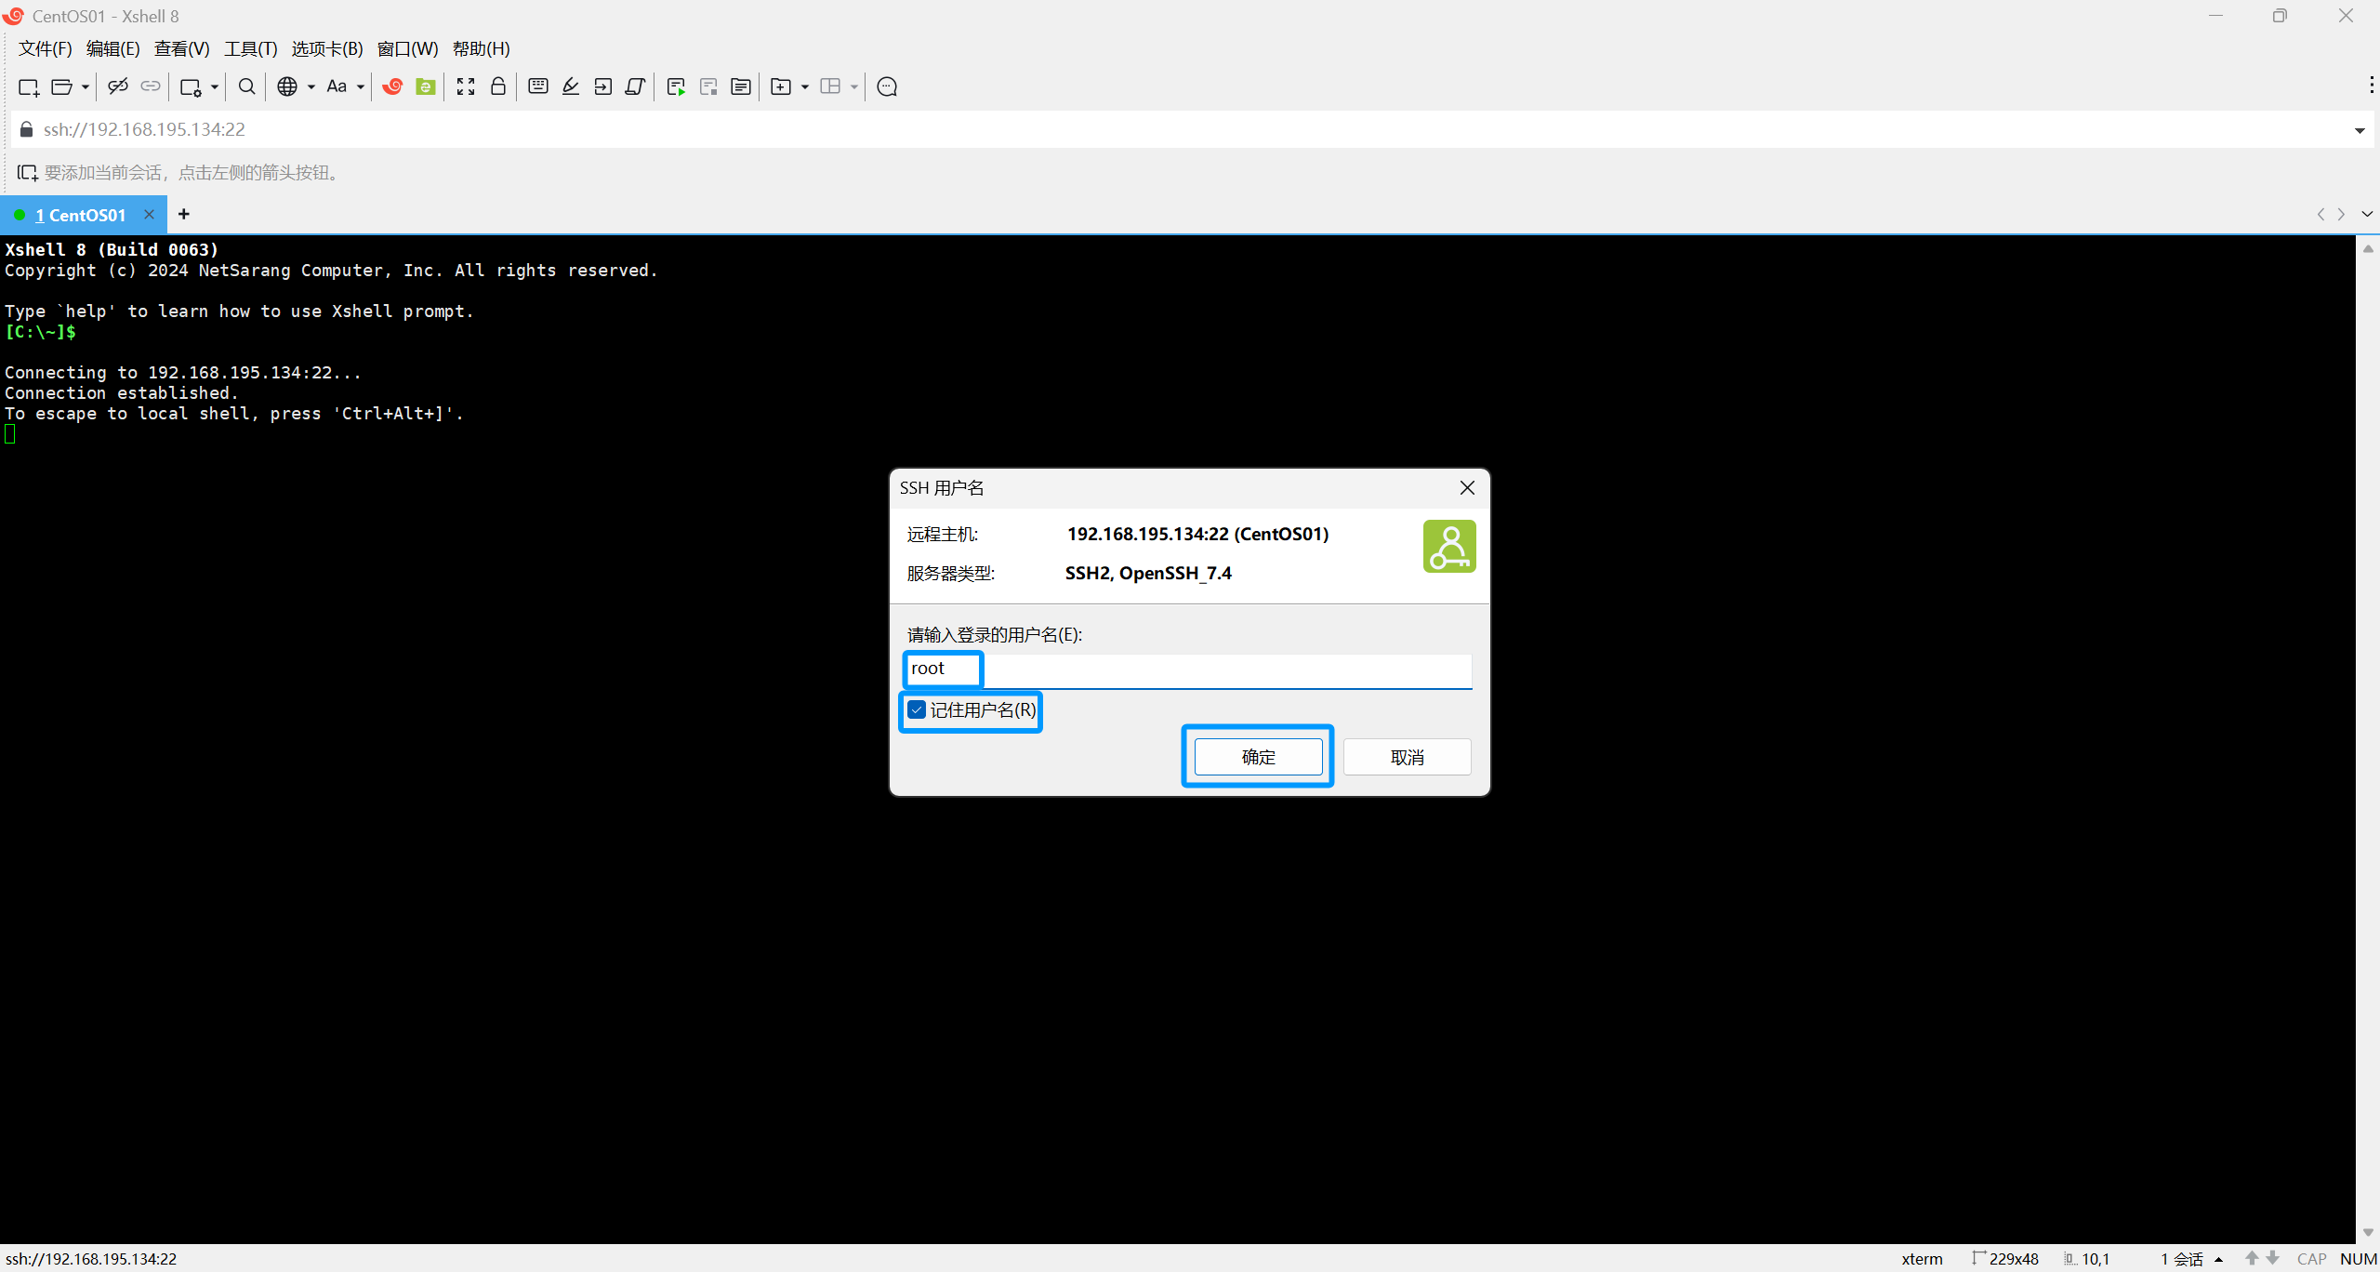Expand the address bar history dropdown
The height and width of the screenshot is (1272, 2380).
(2359, 130)
